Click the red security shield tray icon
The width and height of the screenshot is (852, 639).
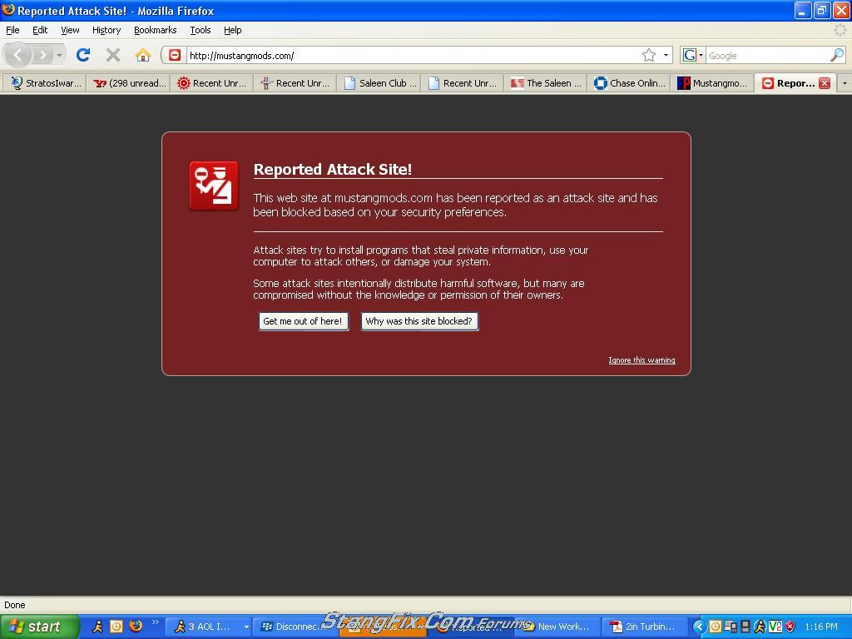click(790, 627)
